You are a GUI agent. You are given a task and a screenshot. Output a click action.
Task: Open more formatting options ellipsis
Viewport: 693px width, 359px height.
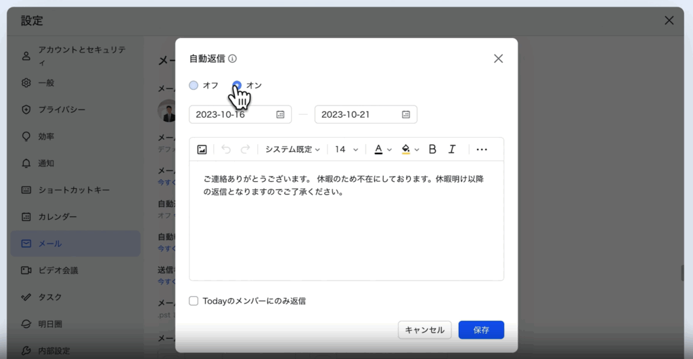click(x=482, y=149)
